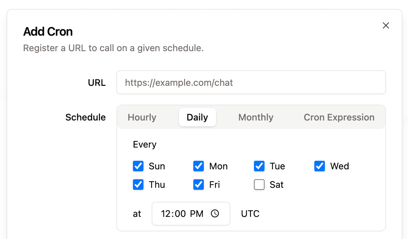This screenshot has width=409, height=239.
Task: Switch to the Monthly schedule tab
Action: [256, 117]
